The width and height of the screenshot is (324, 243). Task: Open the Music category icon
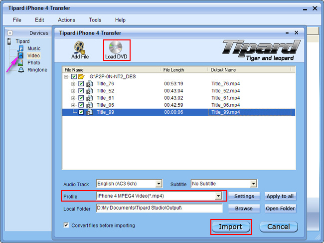point(20,48)
